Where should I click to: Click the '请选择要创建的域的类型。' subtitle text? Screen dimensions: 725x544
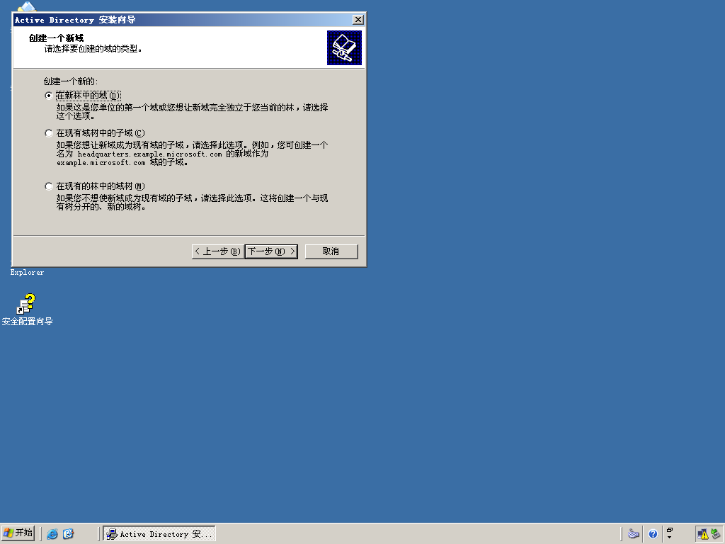pyautogui.click(x=93, y=49)
